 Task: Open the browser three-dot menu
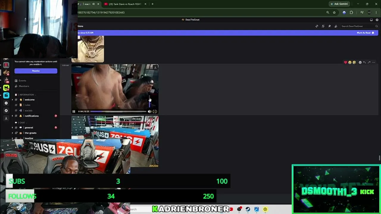point(376,12)
